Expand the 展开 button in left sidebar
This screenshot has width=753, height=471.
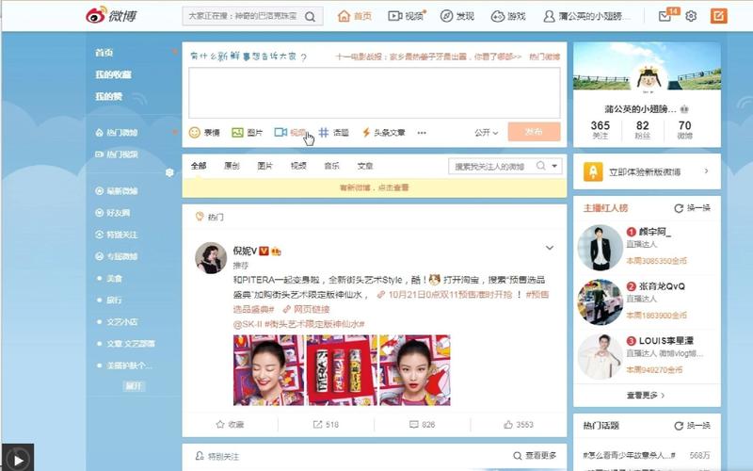[134, 386]
